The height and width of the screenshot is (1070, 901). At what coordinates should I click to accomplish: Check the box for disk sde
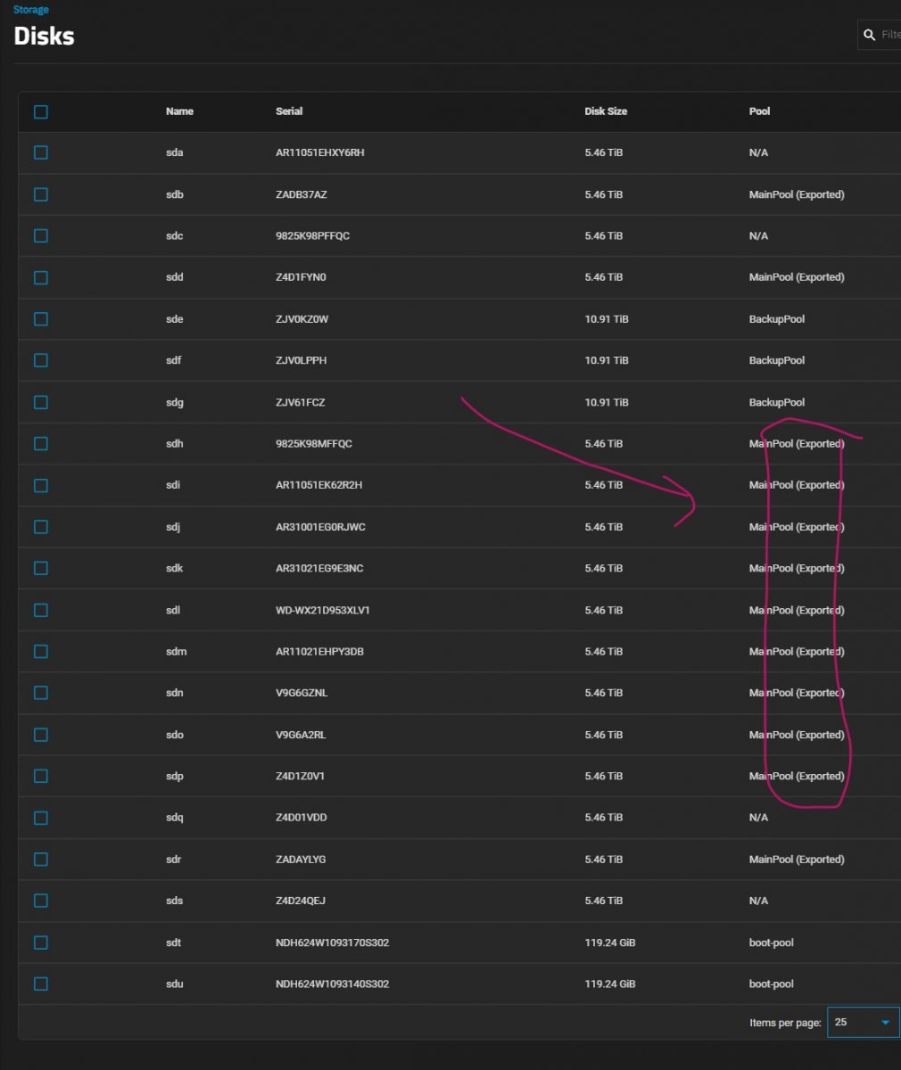[x=41, y=319]
